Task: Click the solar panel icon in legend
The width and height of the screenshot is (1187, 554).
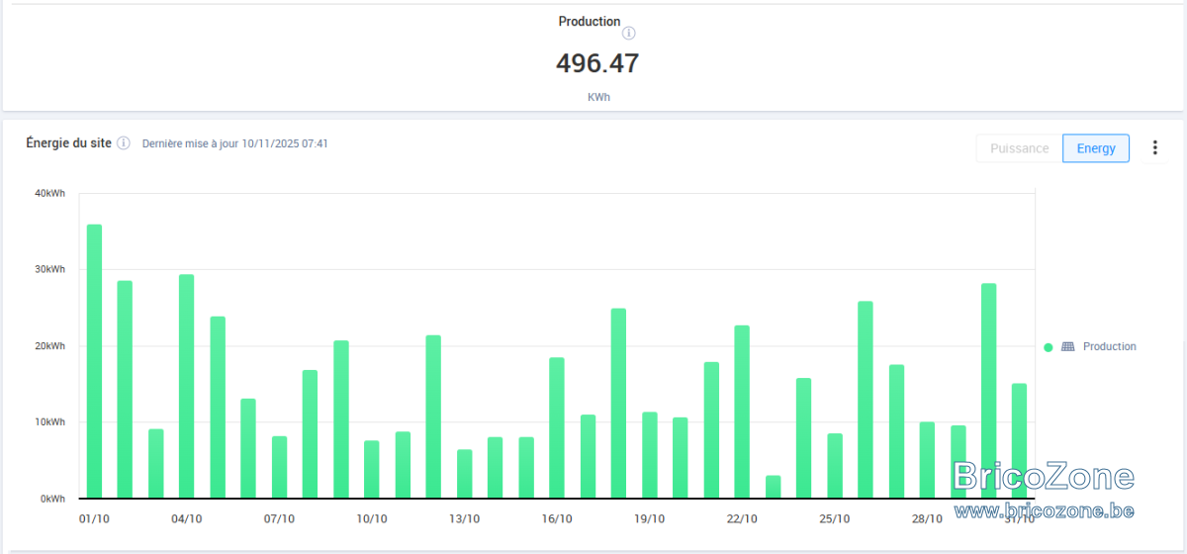Action: [1068, 347]
